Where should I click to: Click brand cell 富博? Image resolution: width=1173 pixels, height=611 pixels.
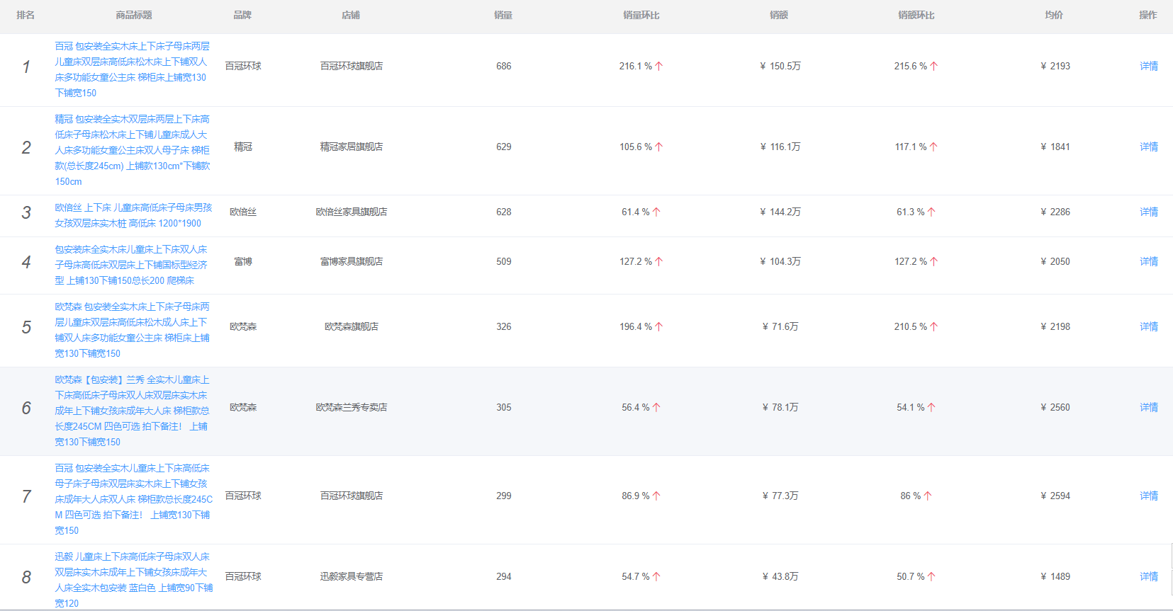243,261
